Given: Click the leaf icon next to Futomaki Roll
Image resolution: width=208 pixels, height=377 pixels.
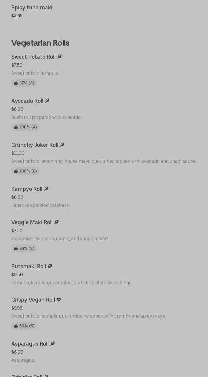Looking at the screenshot, I should 50,266.
